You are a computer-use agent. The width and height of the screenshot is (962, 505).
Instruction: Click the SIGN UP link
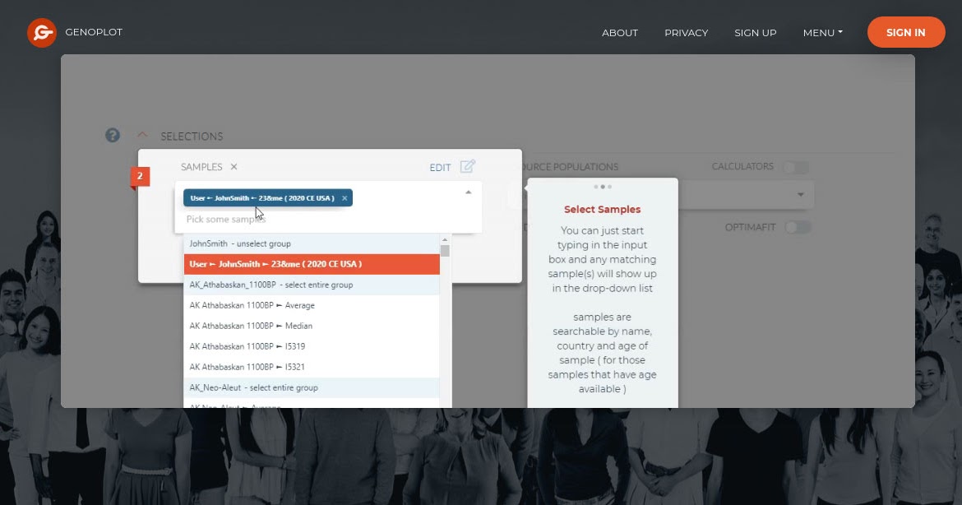click(755, 33)
